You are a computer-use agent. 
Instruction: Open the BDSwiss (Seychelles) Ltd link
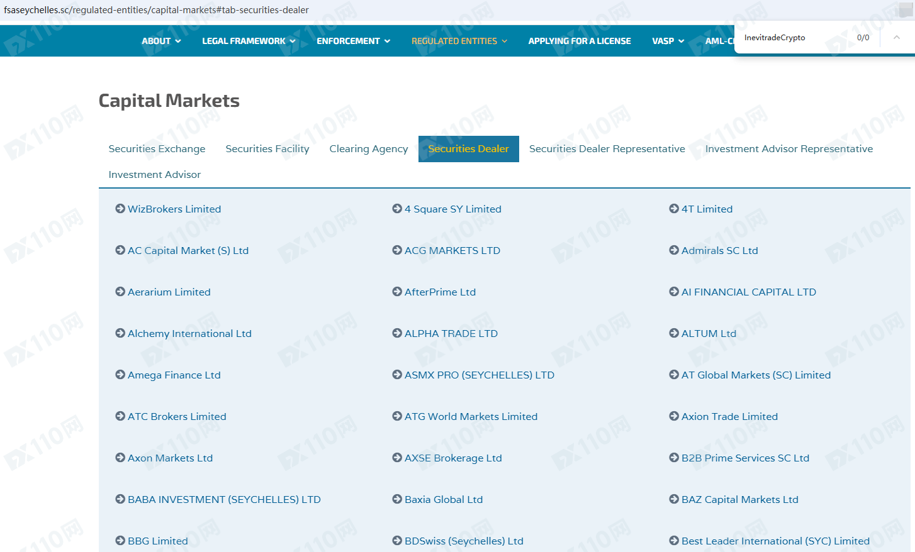[464, 541]
